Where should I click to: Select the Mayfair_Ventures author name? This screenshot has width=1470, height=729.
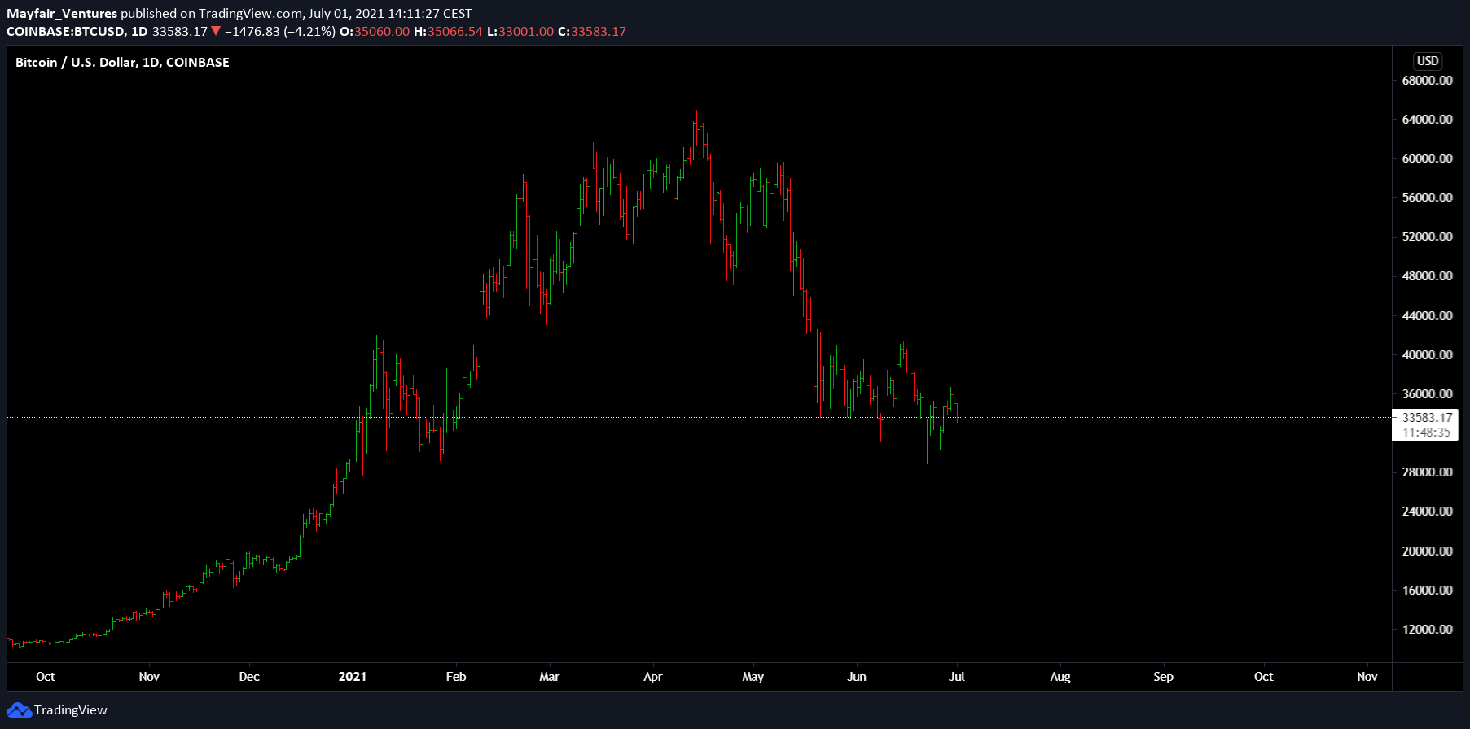point(62,14)
